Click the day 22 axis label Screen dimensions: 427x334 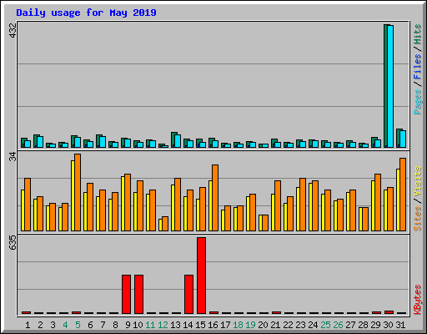pyautogui.click(x=288, y=325)
